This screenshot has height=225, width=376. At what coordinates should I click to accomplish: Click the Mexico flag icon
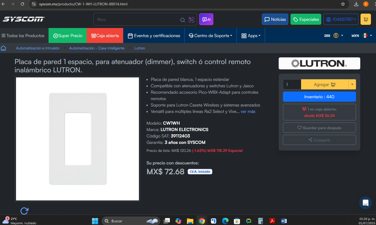pos(365,35)
